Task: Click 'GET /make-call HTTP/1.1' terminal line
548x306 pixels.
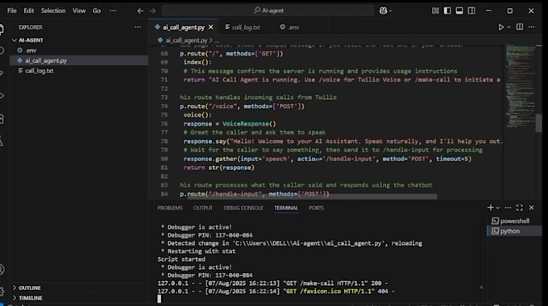Action: point(272,283)
